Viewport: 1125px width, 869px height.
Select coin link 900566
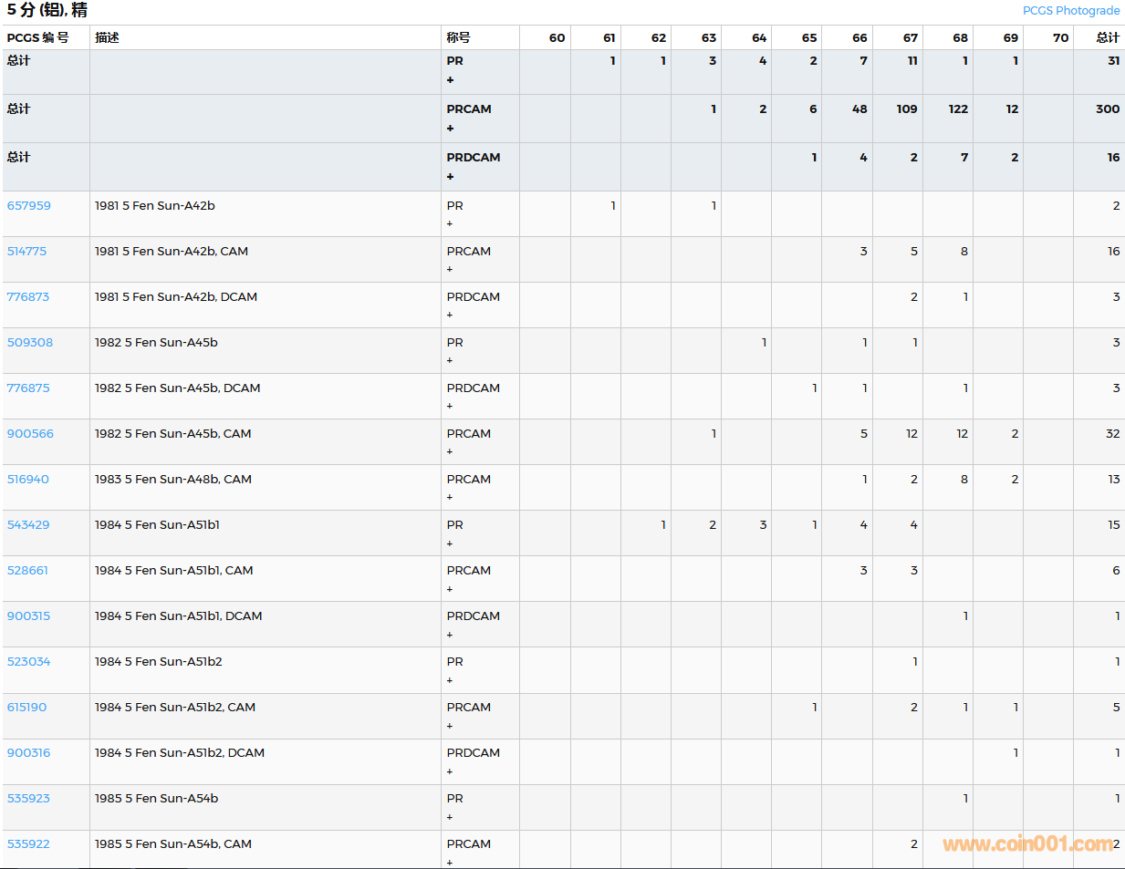[x=30, y=434]
